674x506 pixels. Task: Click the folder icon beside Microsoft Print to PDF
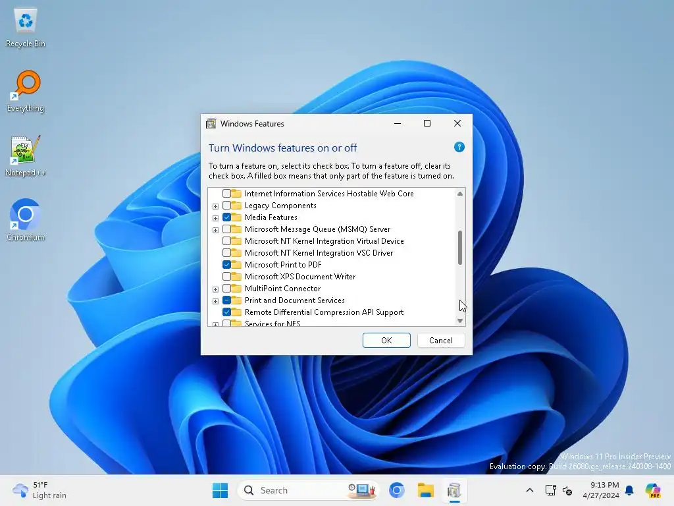point(236,265)
